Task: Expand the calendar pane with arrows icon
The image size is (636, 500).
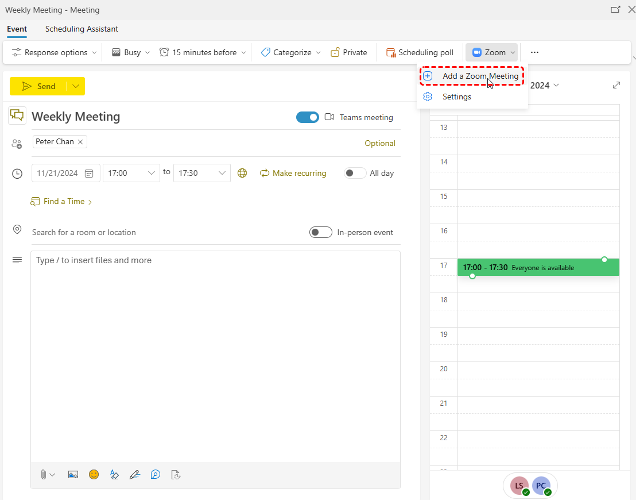Action: (x=616, y=85)
